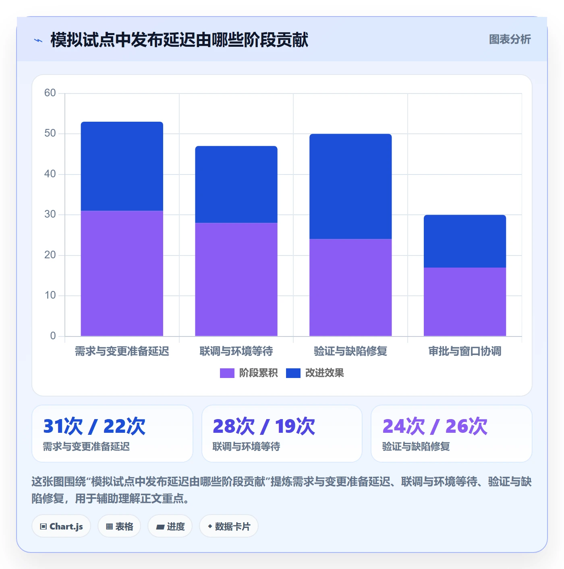This screenshot has height=569, width=564.
Task: Click blue bar segment for 联调与环境等待
Action: point(236,184)
